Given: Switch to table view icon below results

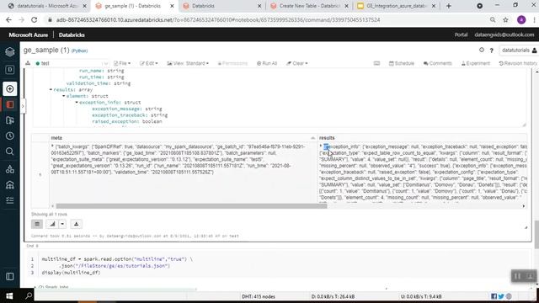Looking at the screenshot, I should [x=37, y=224].
